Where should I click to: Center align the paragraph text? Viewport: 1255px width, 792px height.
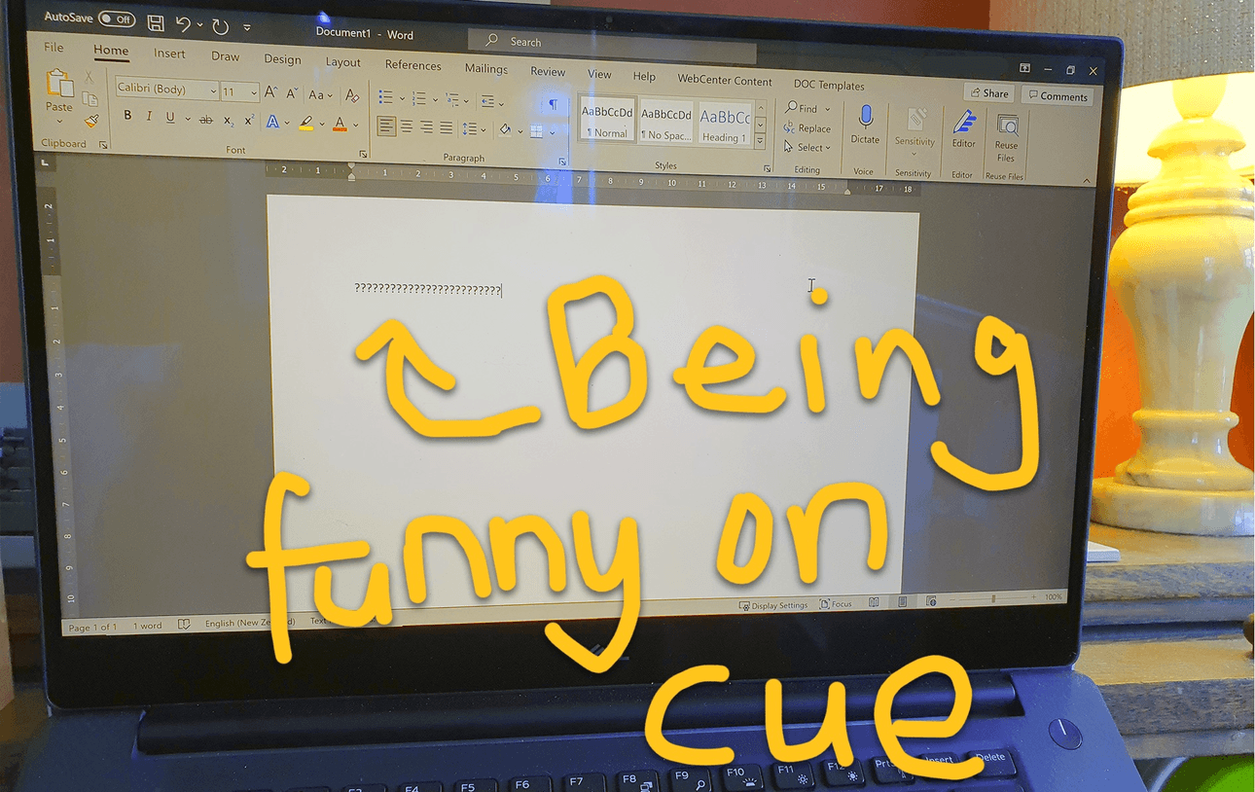coord(407,127)
